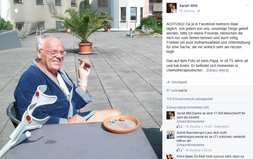This screenshot has width=253, height=159.
Task: Click the like thumb icon on Astrid's comment
Action: coord(178,150)
